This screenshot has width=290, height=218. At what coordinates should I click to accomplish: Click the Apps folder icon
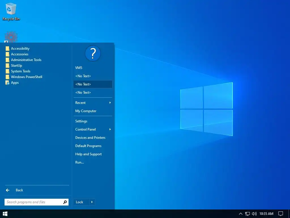tap(7, 83)
